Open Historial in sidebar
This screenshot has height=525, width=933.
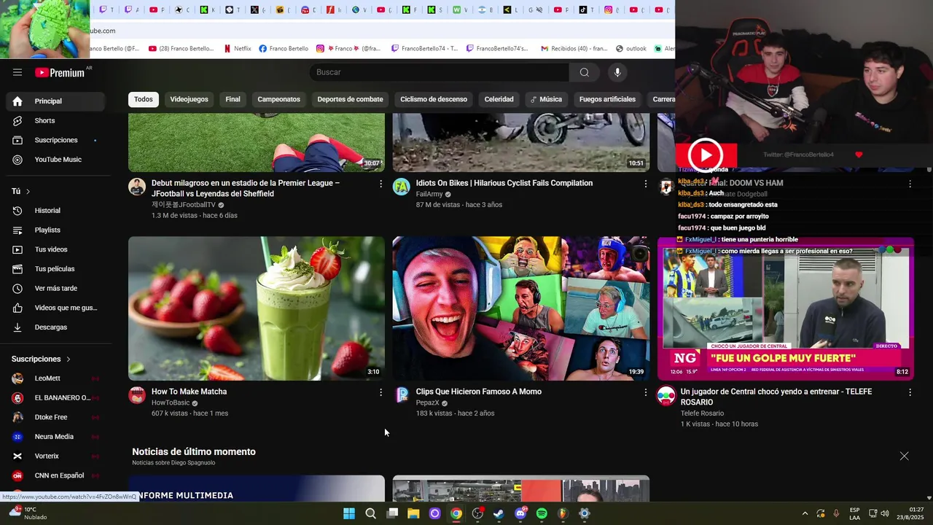[x=55, y=211]
